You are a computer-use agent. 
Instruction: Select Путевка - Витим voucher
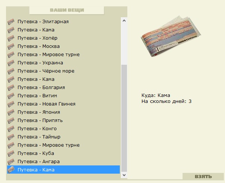pyautogui.click(x=63, y=96)
